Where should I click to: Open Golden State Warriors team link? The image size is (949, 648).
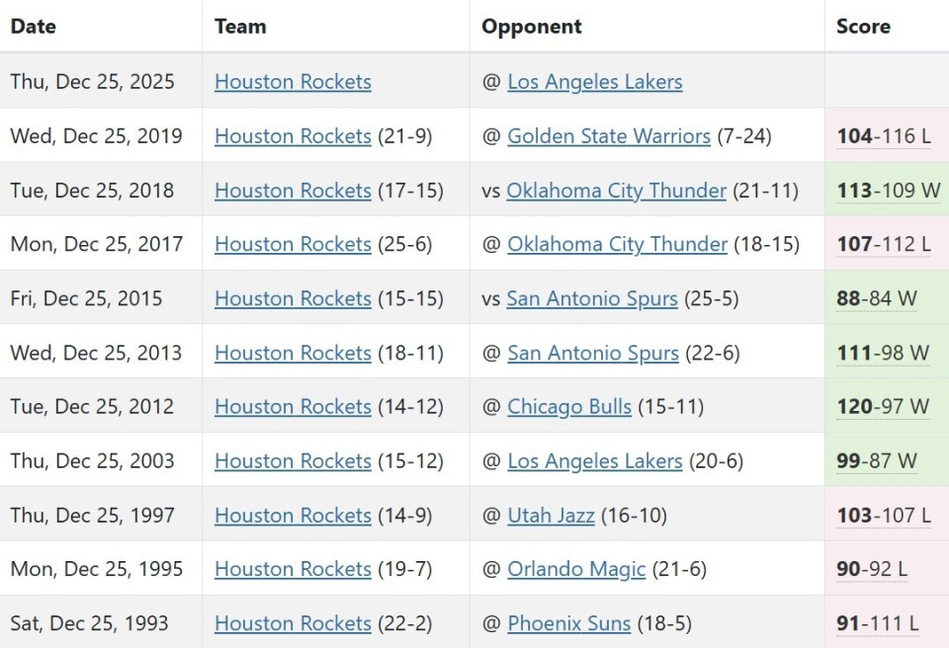click(608, 136)
